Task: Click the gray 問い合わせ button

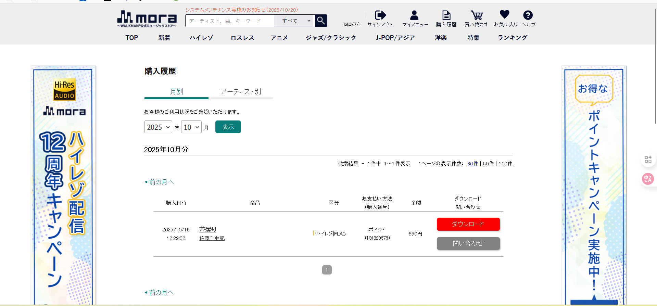Action: [468, 243]
